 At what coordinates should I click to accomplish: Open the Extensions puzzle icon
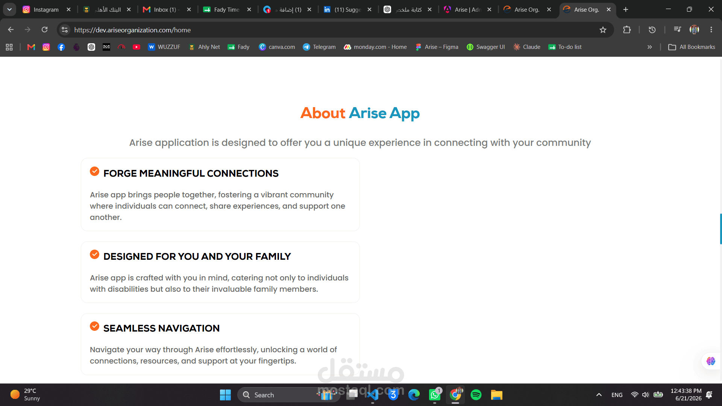(627, 30)
